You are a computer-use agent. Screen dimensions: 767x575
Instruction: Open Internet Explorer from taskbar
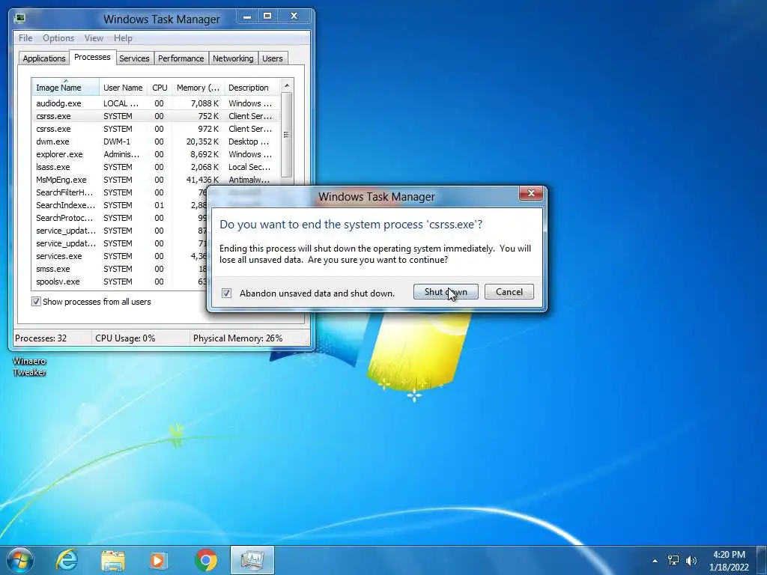tap(67, 560)
